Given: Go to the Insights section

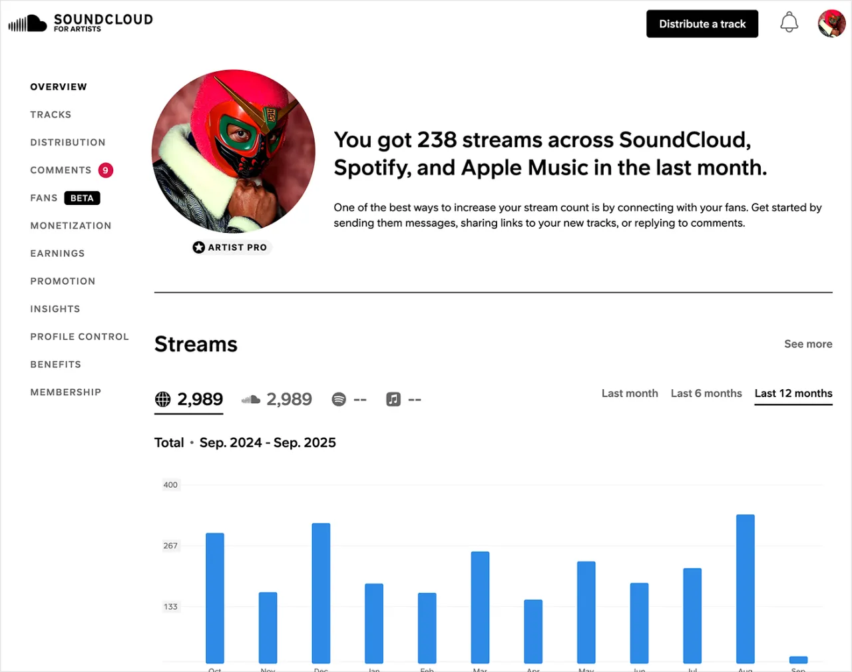Looking at the screenshot, I should pyautogui.click(x=55, y=309).
